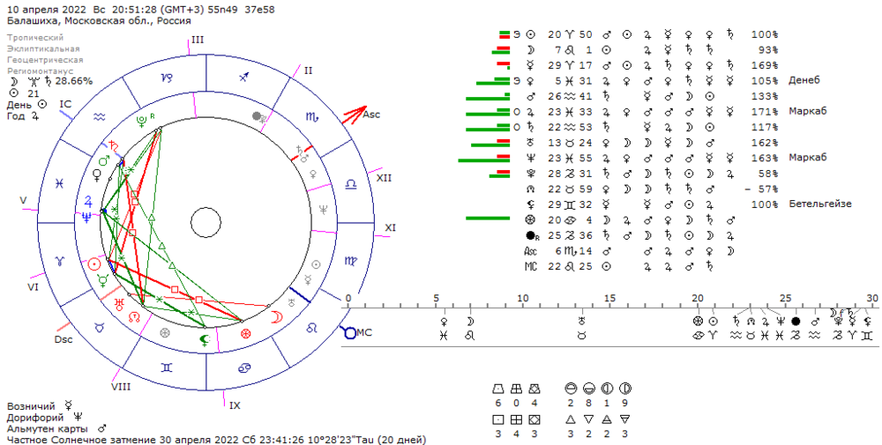Select the blue MC marker symbol
The width and height of the screenshot is (882, 445).
[348, 332]
